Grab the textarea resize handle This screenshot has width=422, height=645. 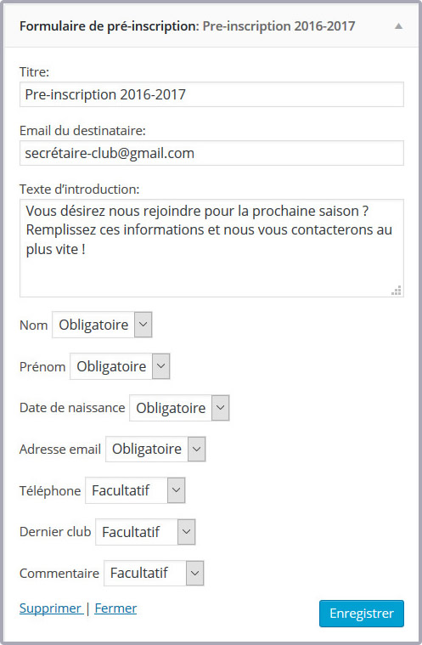[397, 291]
